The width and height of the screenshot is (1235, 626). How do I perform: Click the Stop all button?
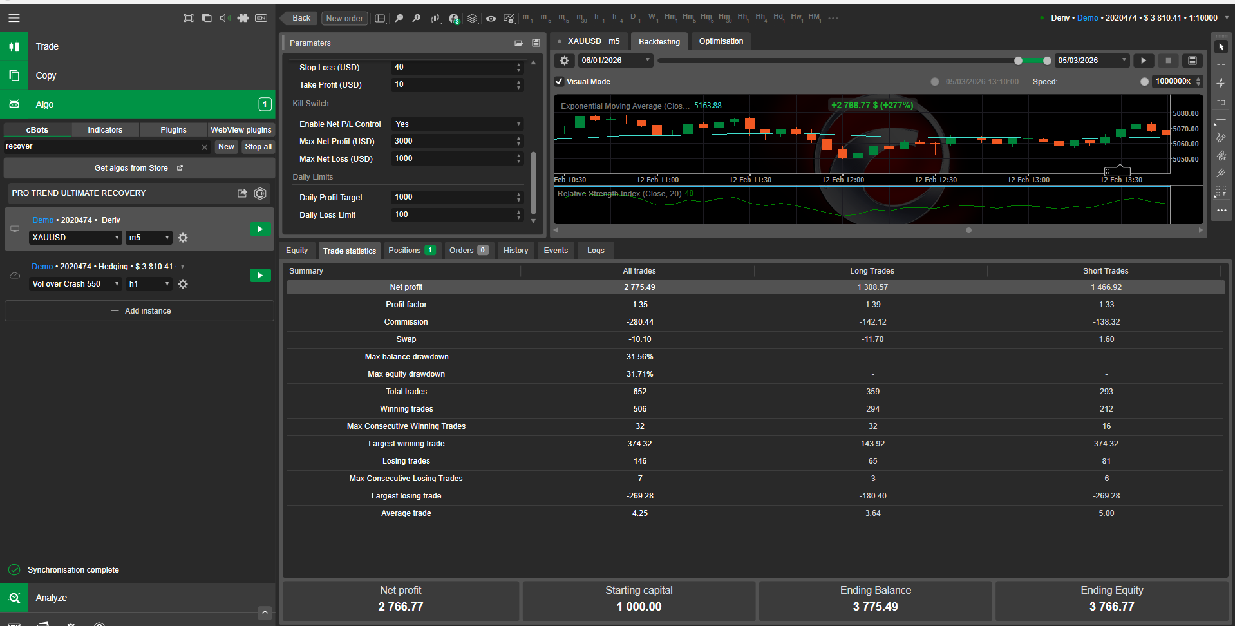coord(258,147)
